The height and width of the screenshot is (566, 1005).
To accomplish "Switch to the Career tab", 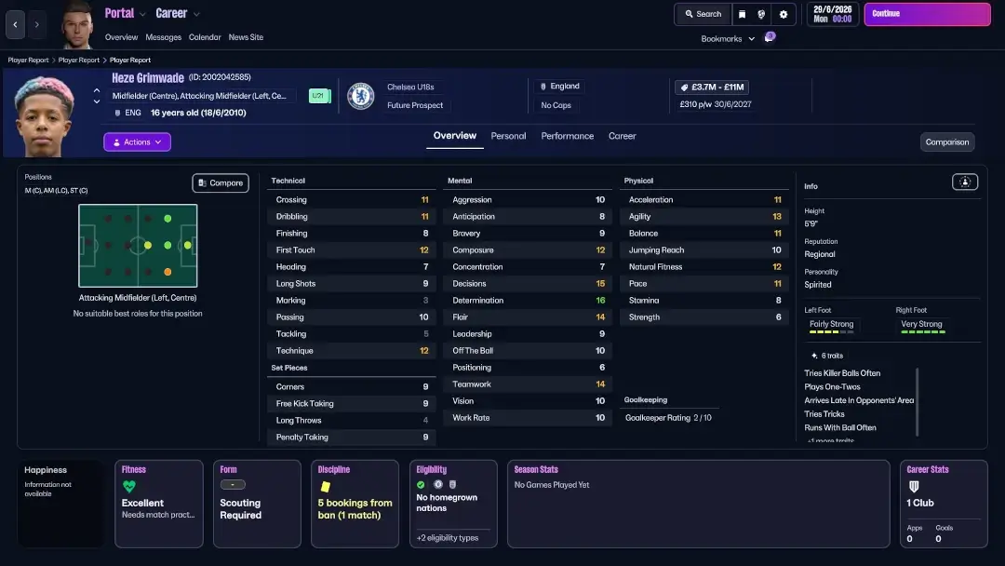I will point(622,136).
